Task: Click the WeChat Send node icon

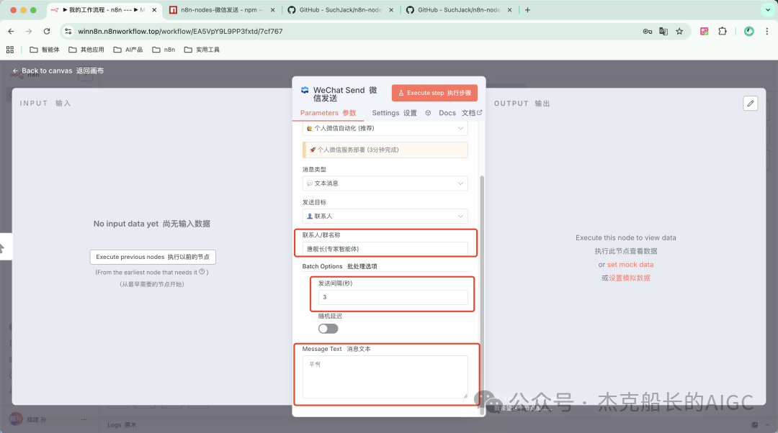Action: pyautogui.click(x=305, y=90)
